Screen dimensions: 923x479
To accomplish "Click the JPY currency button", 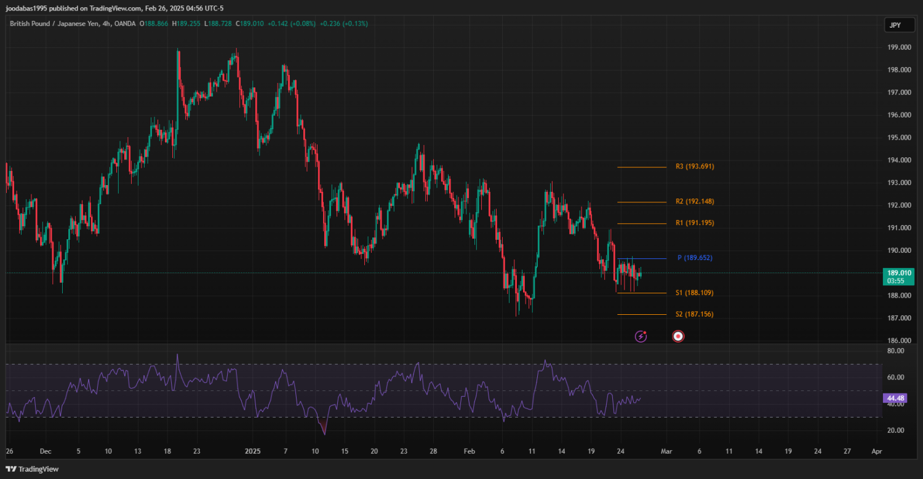I will click(895, 25).
